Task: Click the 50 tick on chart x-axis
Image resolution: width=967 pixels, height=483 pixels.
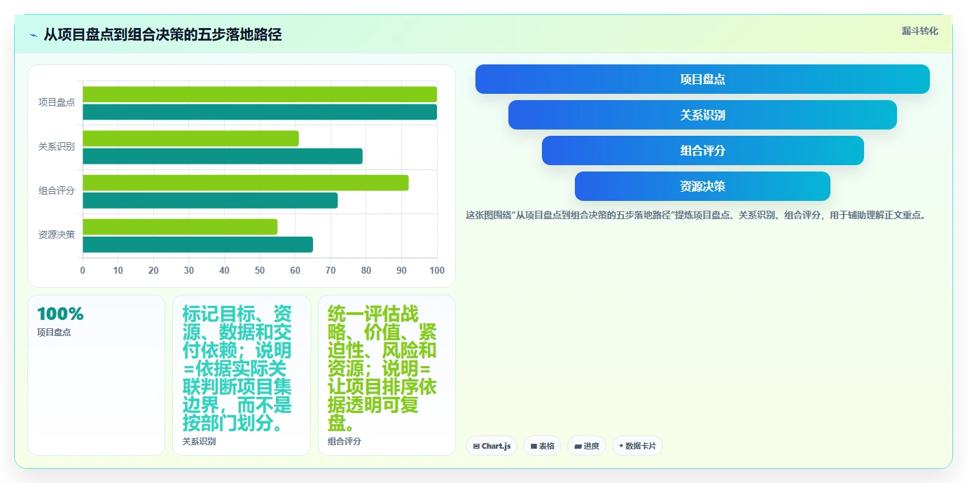Action: point(260,270)
